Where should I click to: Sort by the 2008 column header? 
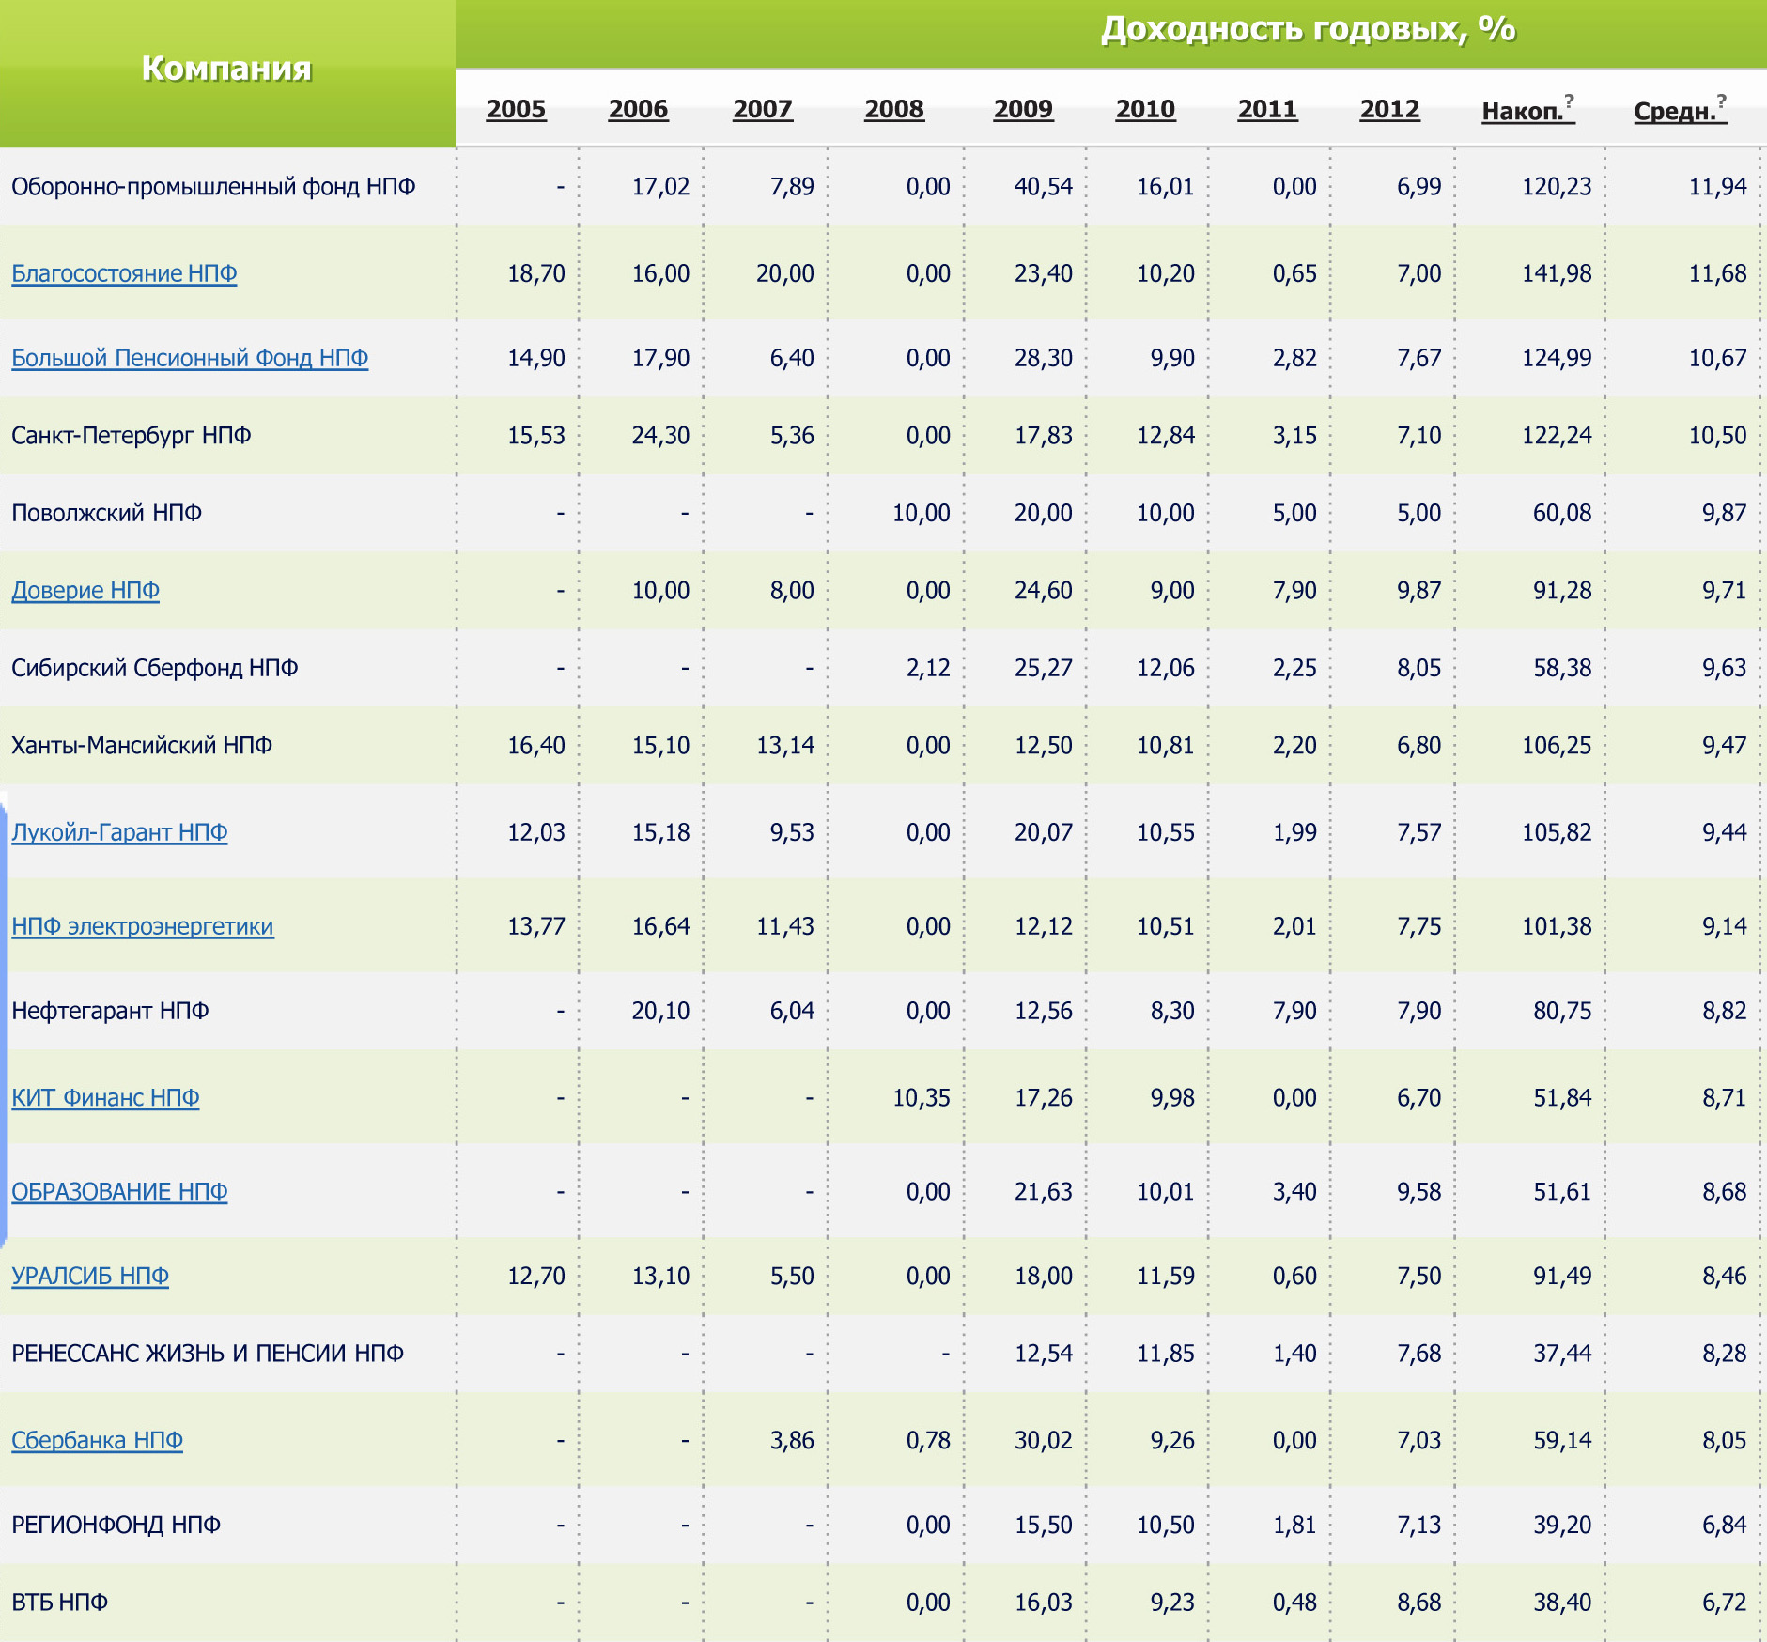[894, 109]
